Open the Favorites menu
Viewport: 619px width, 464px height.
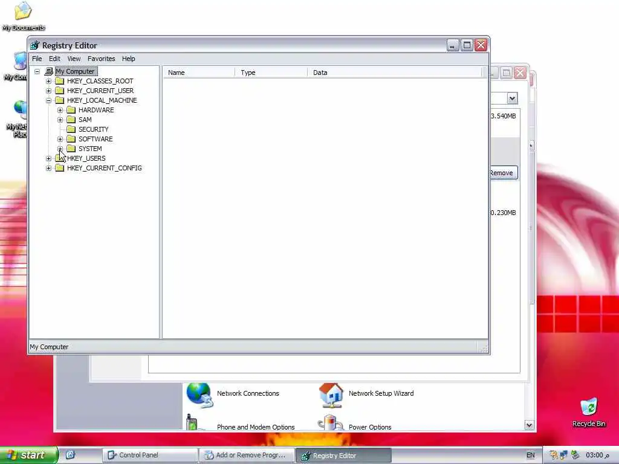(x=102, y=59)
